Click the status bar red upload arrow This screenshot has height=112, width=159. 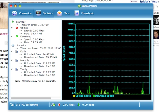[x=59, y=105]
